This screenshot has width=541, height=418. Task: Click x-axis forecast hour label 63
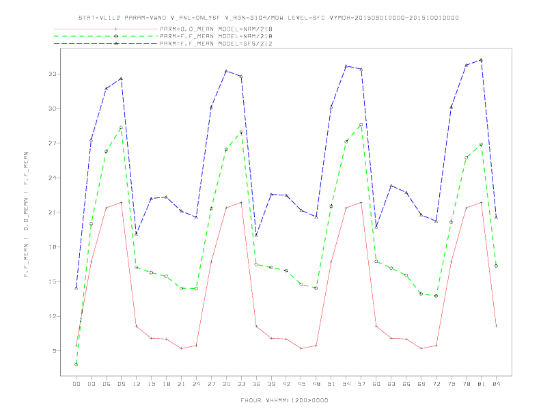click(391, 384)
